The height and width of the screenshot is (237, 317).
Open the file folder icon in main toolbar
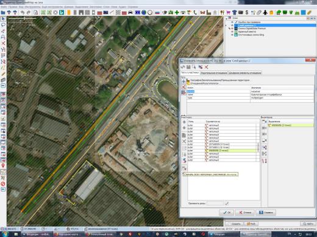pyautogui.click(x=3, y=13)
